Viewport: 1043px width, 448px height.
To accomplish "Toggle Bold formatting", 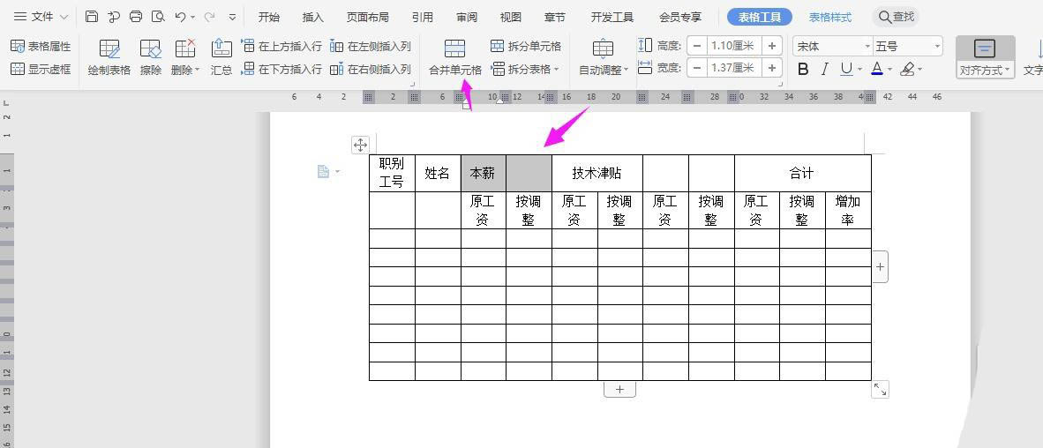I will (x=803, y=69).
